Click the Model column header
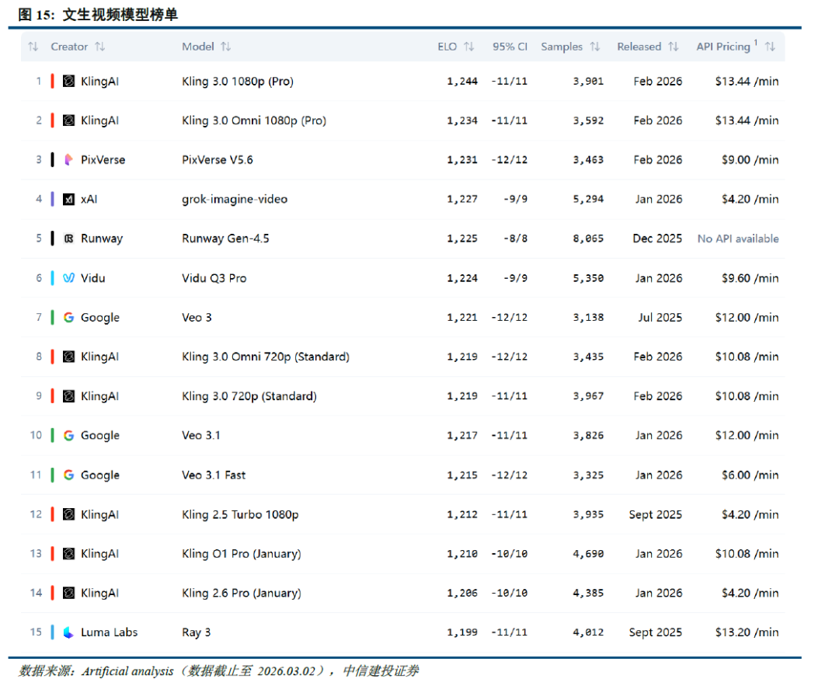This screenshot has height=700, width=839. (x=198, y=47)
